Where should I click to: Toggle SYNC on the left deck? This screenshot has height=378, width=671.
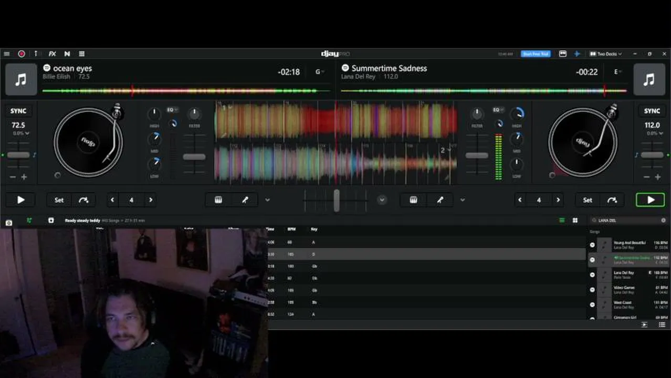coord(18,111)
